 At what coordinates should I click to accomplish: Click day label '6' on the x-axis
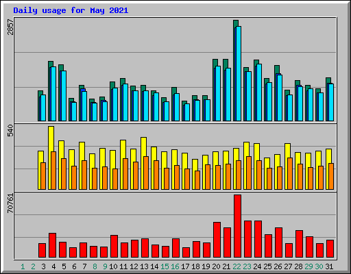[x=74, y=266]
